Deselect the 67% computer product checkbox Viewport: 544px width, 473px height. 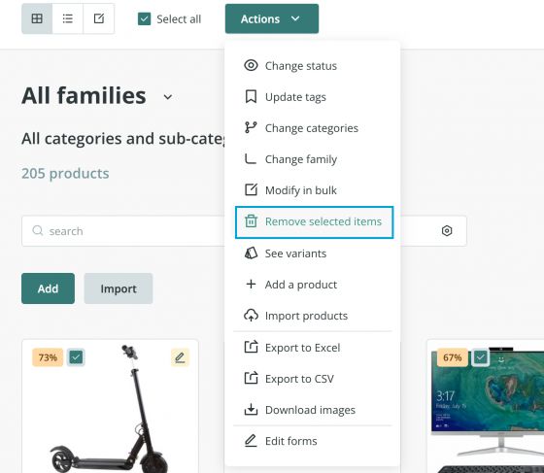coord(481,357)
